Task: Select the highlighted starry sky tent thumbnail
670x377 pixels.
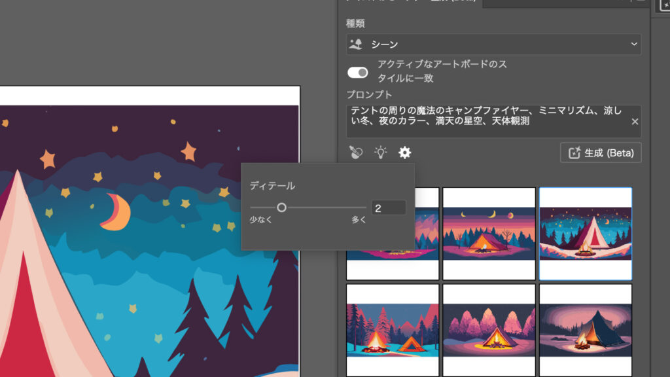Action: point(586,234)
